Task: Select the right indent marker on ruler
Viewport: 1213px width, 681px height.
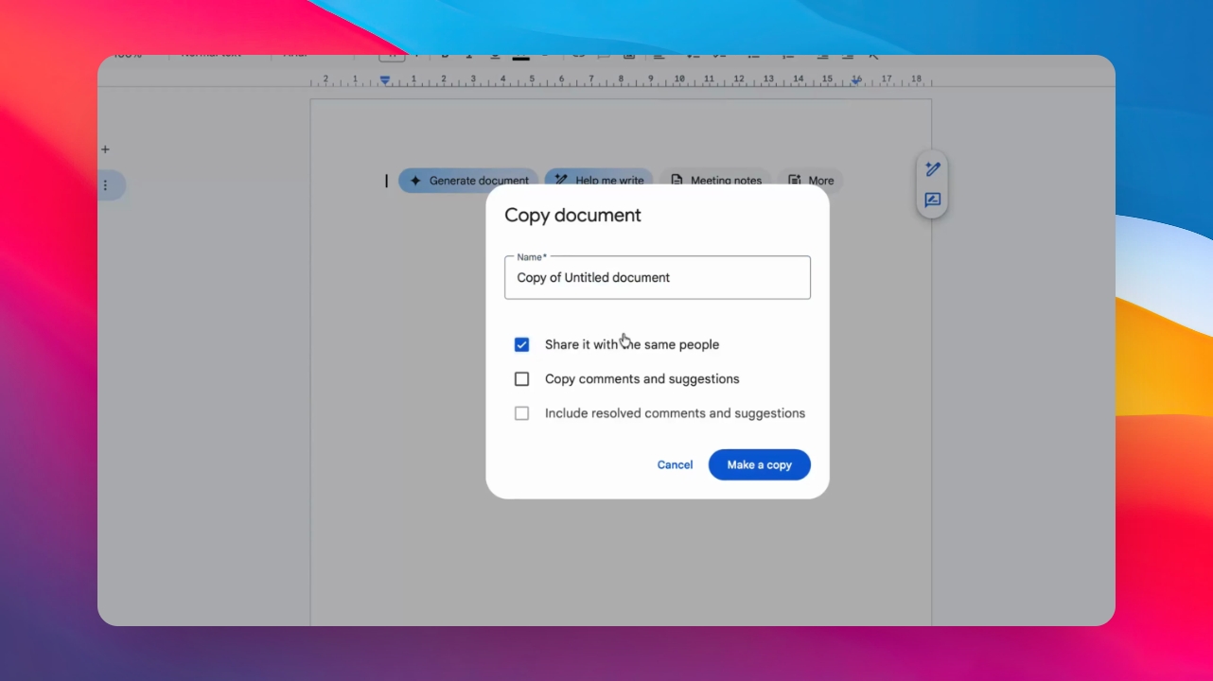Action: click(855, 81)
